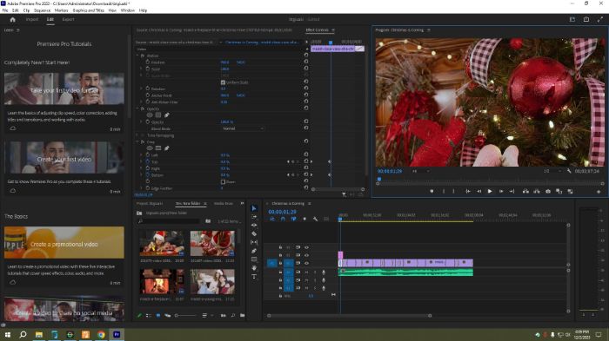Select the Selection tool arrow
The width and height of the screenshot is (609, 341).
point(254,208)
